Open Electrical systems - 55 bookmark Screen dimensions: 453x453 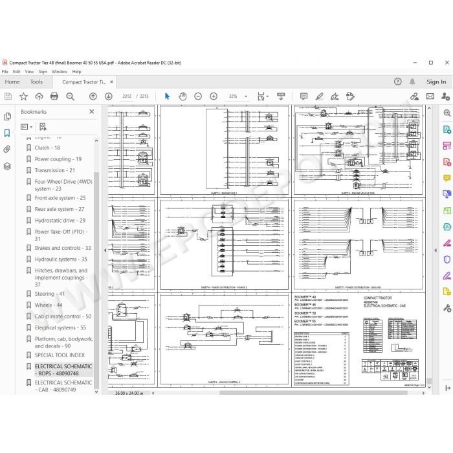pyautogui.click(x=60, y=327)
